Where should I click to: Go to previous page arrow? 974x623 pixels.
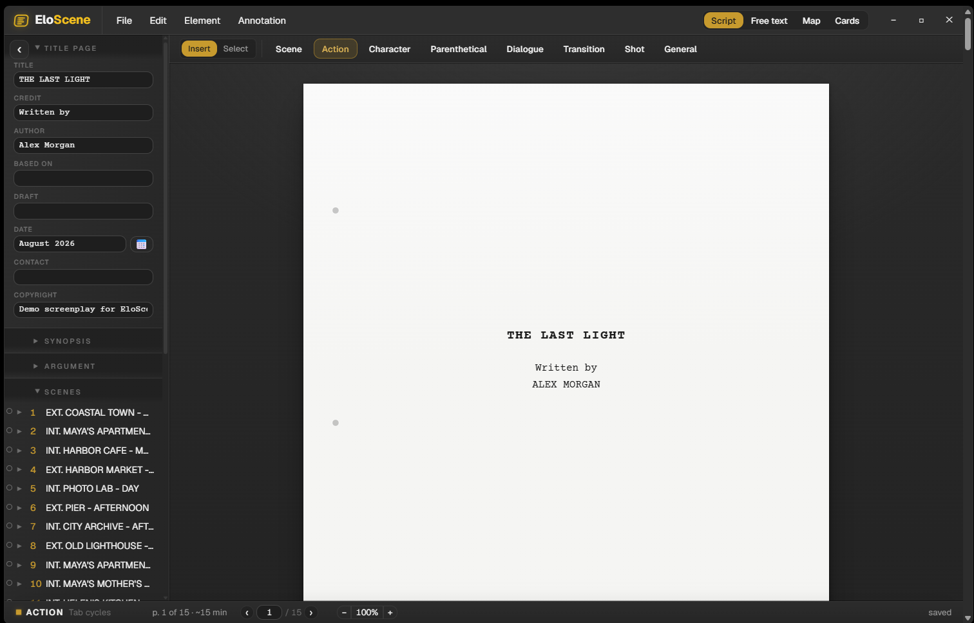(247, 613)
